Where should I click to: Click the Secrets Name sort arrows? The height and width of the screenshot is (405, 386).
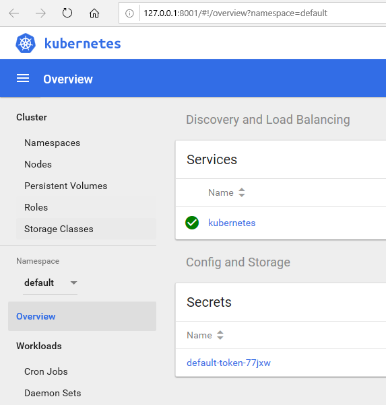click(x=220, y=335)
